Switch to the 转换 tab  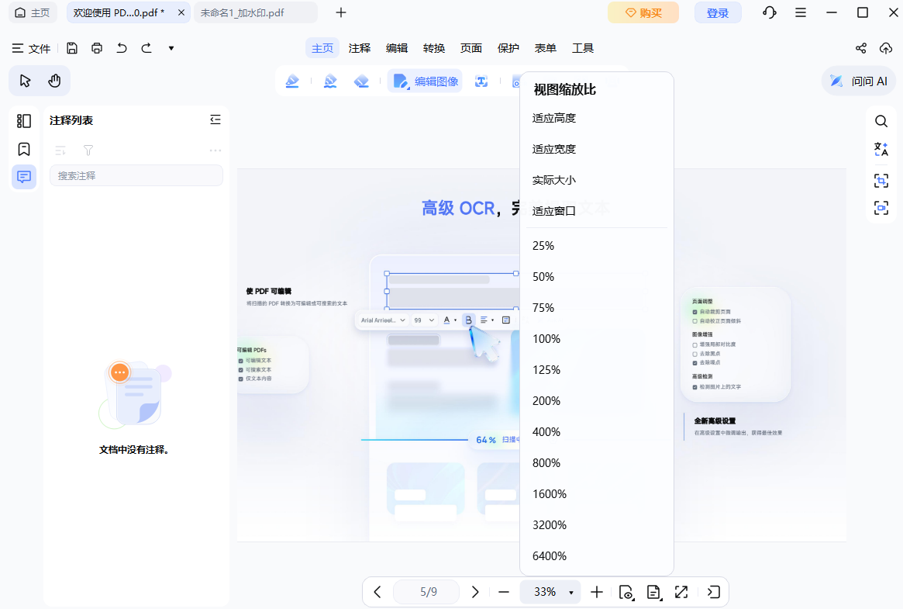pos(433,48)
